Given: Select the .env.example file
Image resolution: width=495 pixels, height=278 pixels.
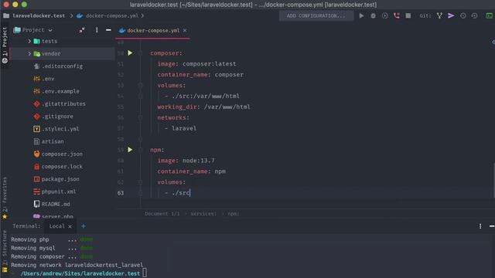Looking at the screenshot, I should click(x=60, y=91).
